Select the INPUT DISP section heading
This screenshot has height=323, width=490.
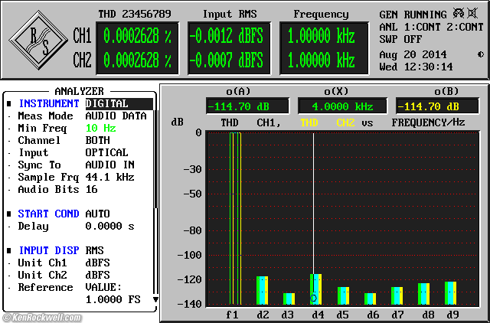click(x=48, y=250)
